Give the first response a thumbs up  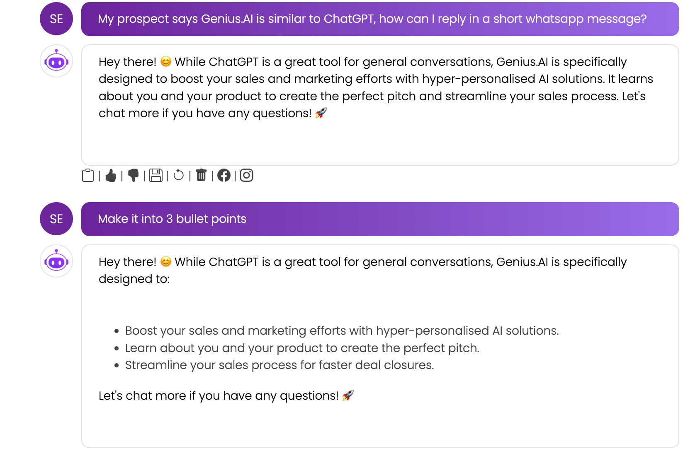[111, 176]
